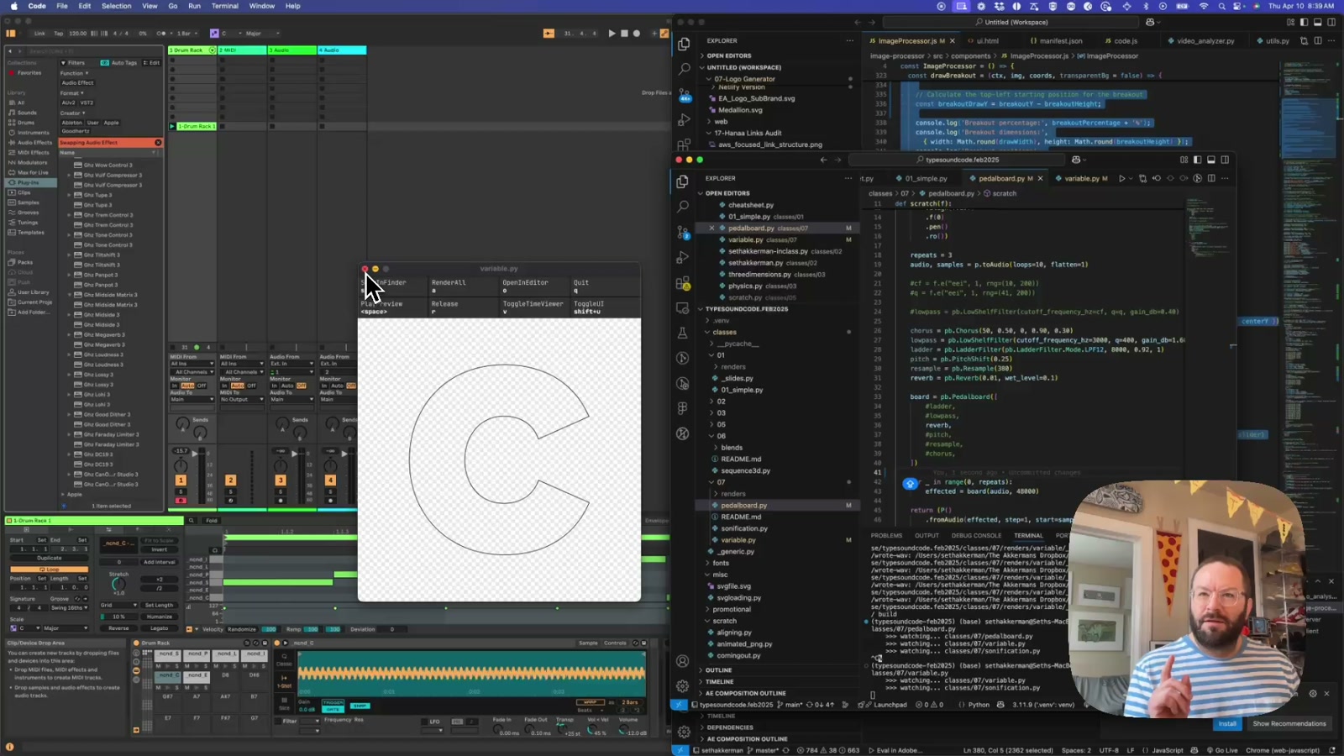Screen dimensions: 1344x756
Task: Open Manage gear icon in front VS Code window
Action: coord(682,686)
